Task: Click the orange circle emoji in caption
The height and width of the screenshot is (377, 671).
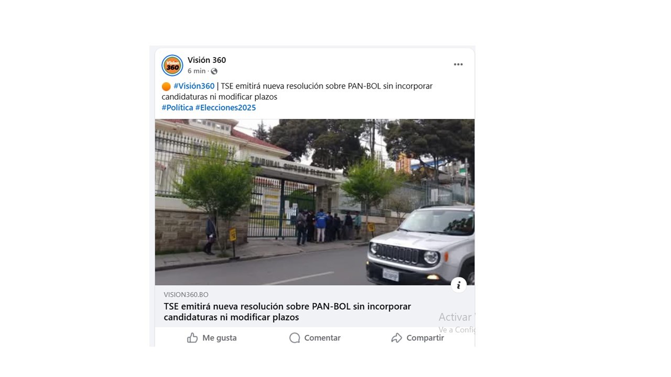Action: (166, 86)
